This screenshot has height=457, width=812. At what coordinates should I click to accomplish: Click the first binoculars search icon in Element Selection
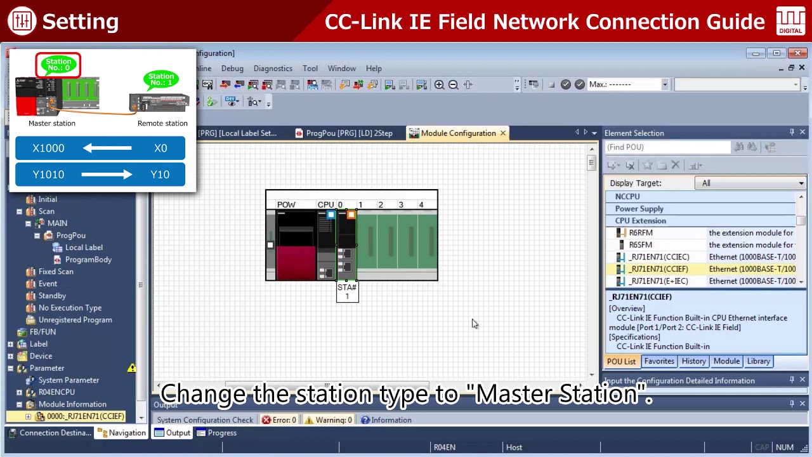click(739, 147)
